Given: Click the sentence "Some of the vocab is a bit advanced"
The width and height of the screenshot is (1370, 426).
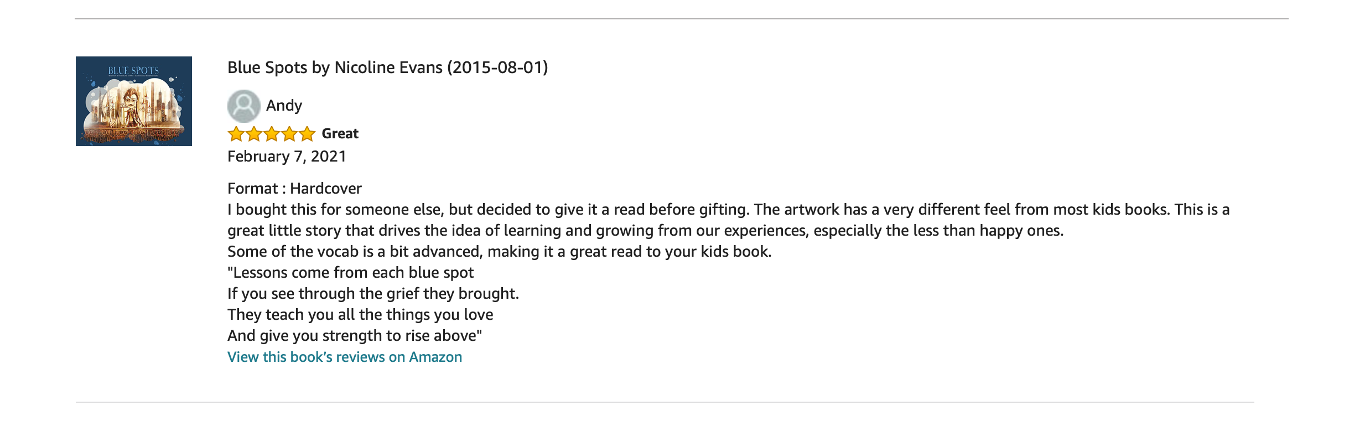Looking at the screenshot, I should click(499, 252).
